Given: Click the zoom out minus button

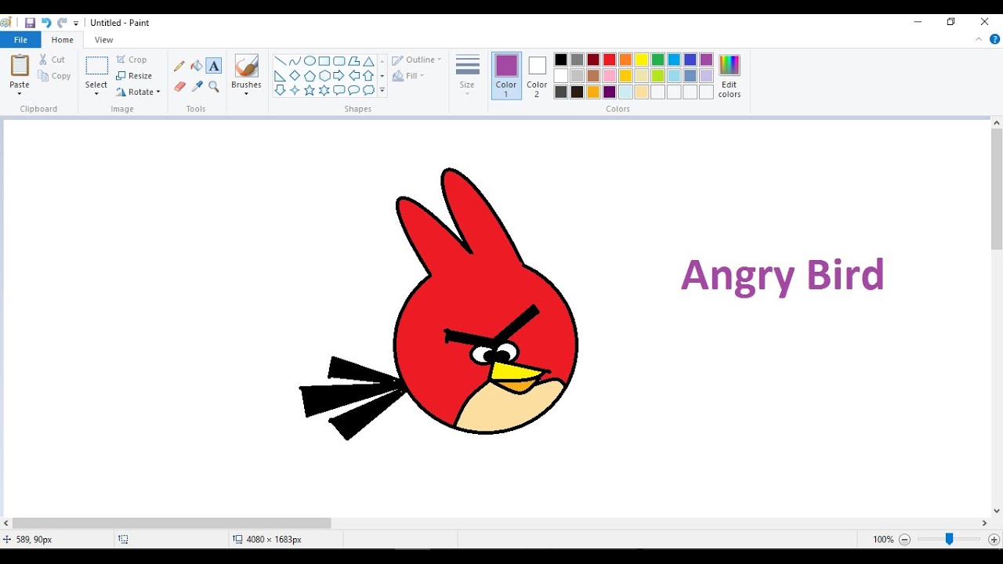Looking at the screenshot, I should [x=904, y=539].
